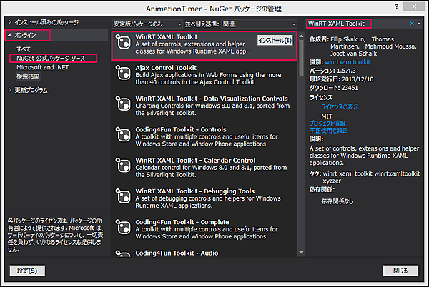This screenshot has width=429, height=287.
Task: Click the 閉じる close button
Action: click(400, 271)
